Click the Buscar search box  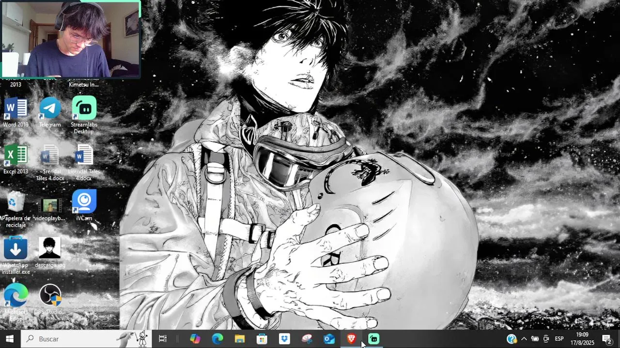pyautogui.click(x=86, y=339)
